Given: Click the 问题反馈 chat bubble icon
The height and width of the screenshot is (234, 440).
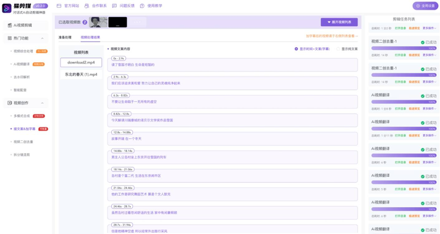Looking at the screenshot, I should click(114, 5).
